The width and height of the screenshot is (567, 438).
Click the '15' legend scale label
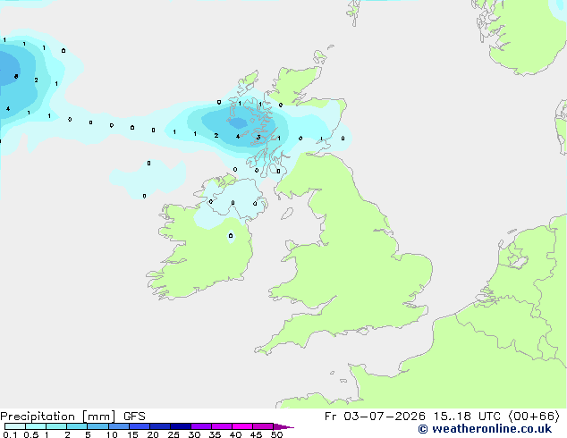[132, 434]
